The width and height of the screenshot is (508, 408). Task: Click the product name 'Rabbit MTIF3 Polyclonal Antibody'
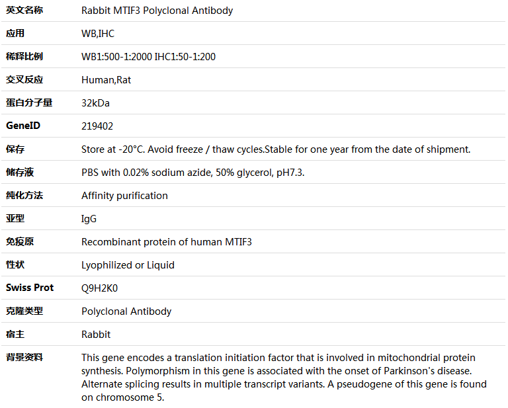coord(157,11)
